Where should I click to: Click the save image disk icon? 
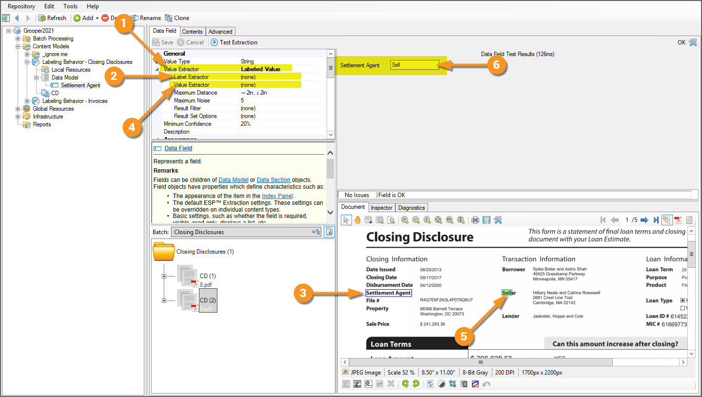(x=486, y=220)
